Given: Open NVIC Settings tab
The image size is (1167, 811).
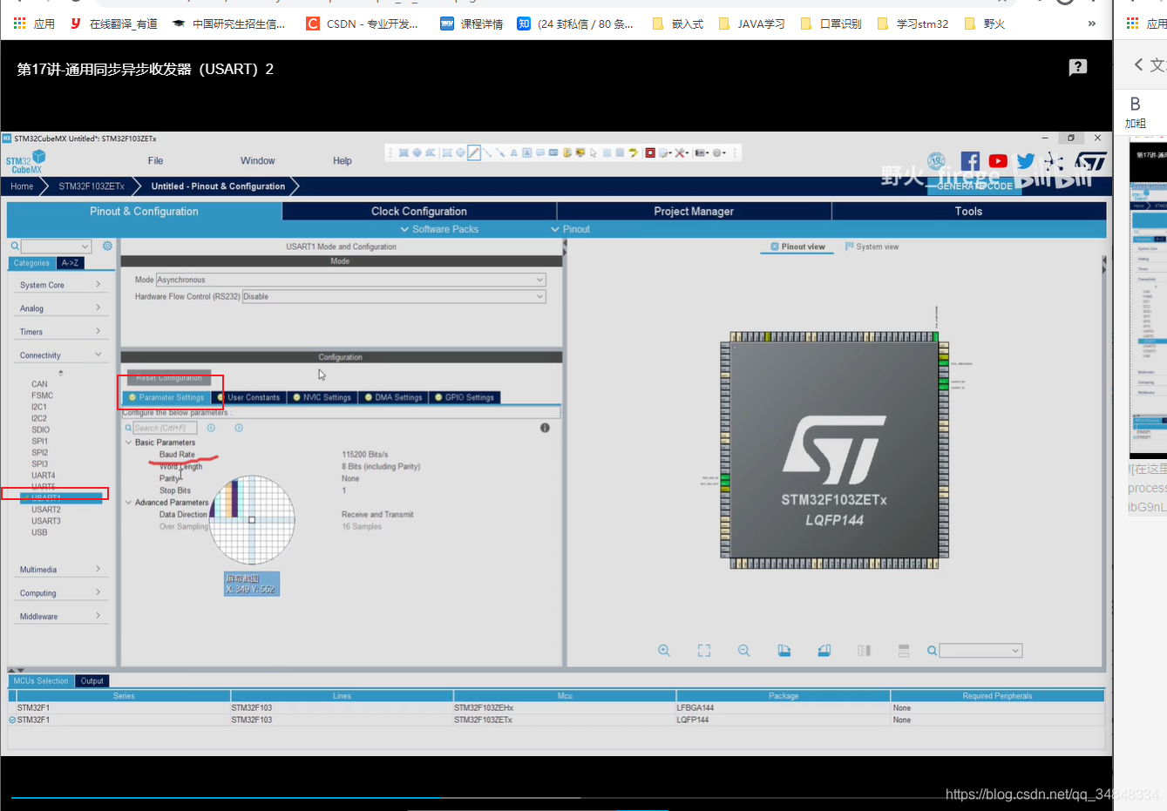Looking at the screenshot, I should pos(322,397).
